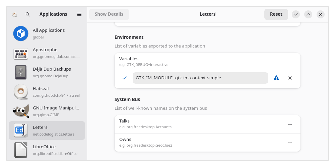Add a Talks name on System Bus
335x167 pixels.
(x=290, y=124)
